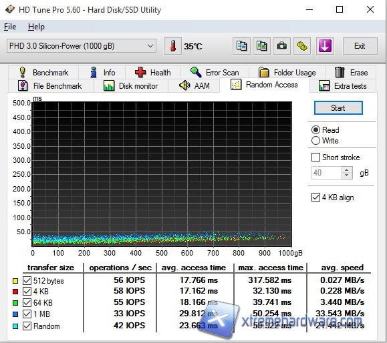Toggle the Random transfer size checkbox

[x=27, y=326]
